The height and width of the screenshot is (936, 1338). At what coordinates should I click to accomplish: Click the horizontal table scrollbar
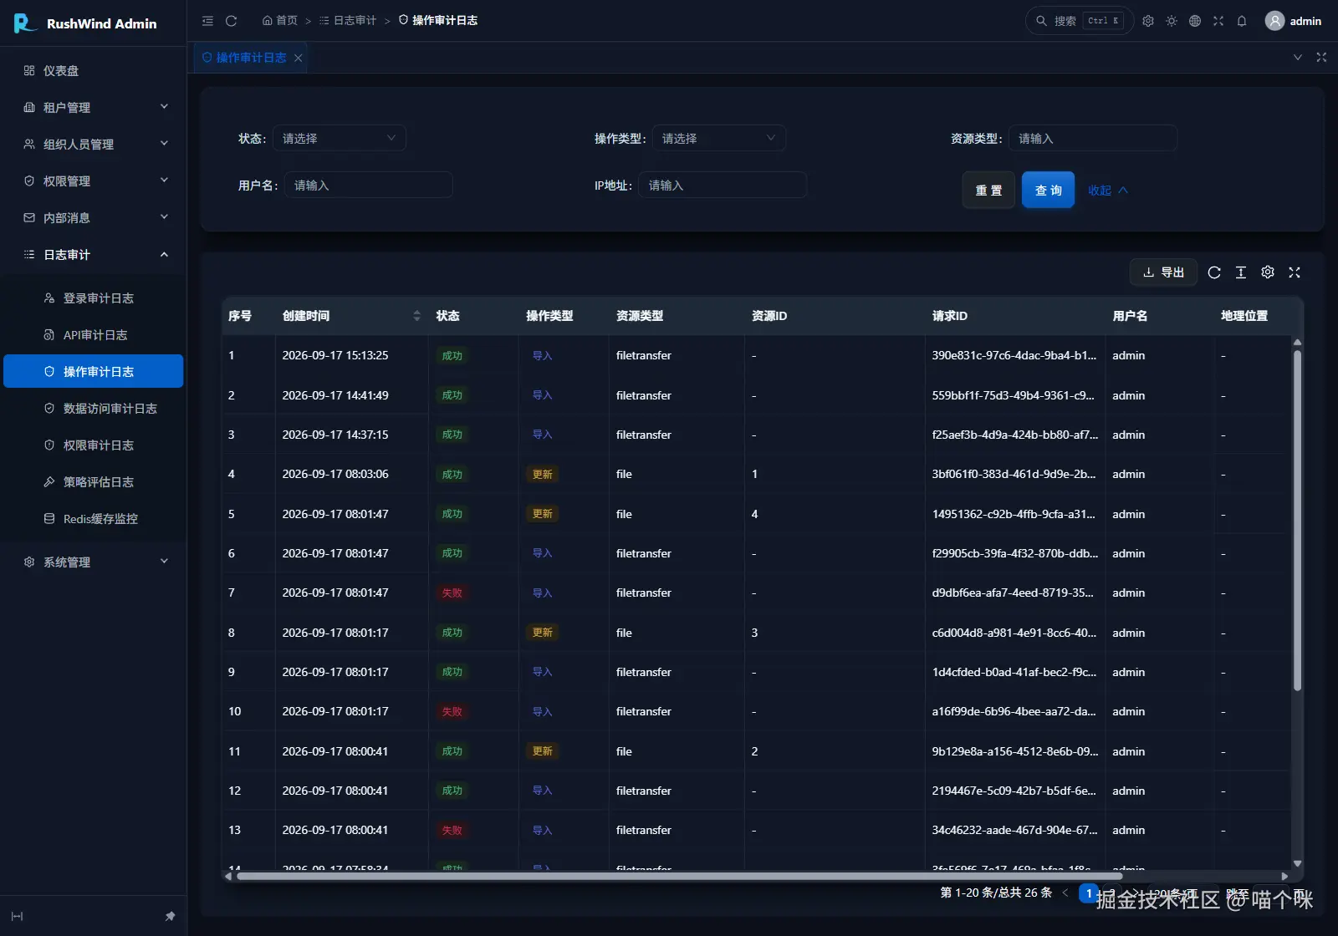tap(679, 876)
